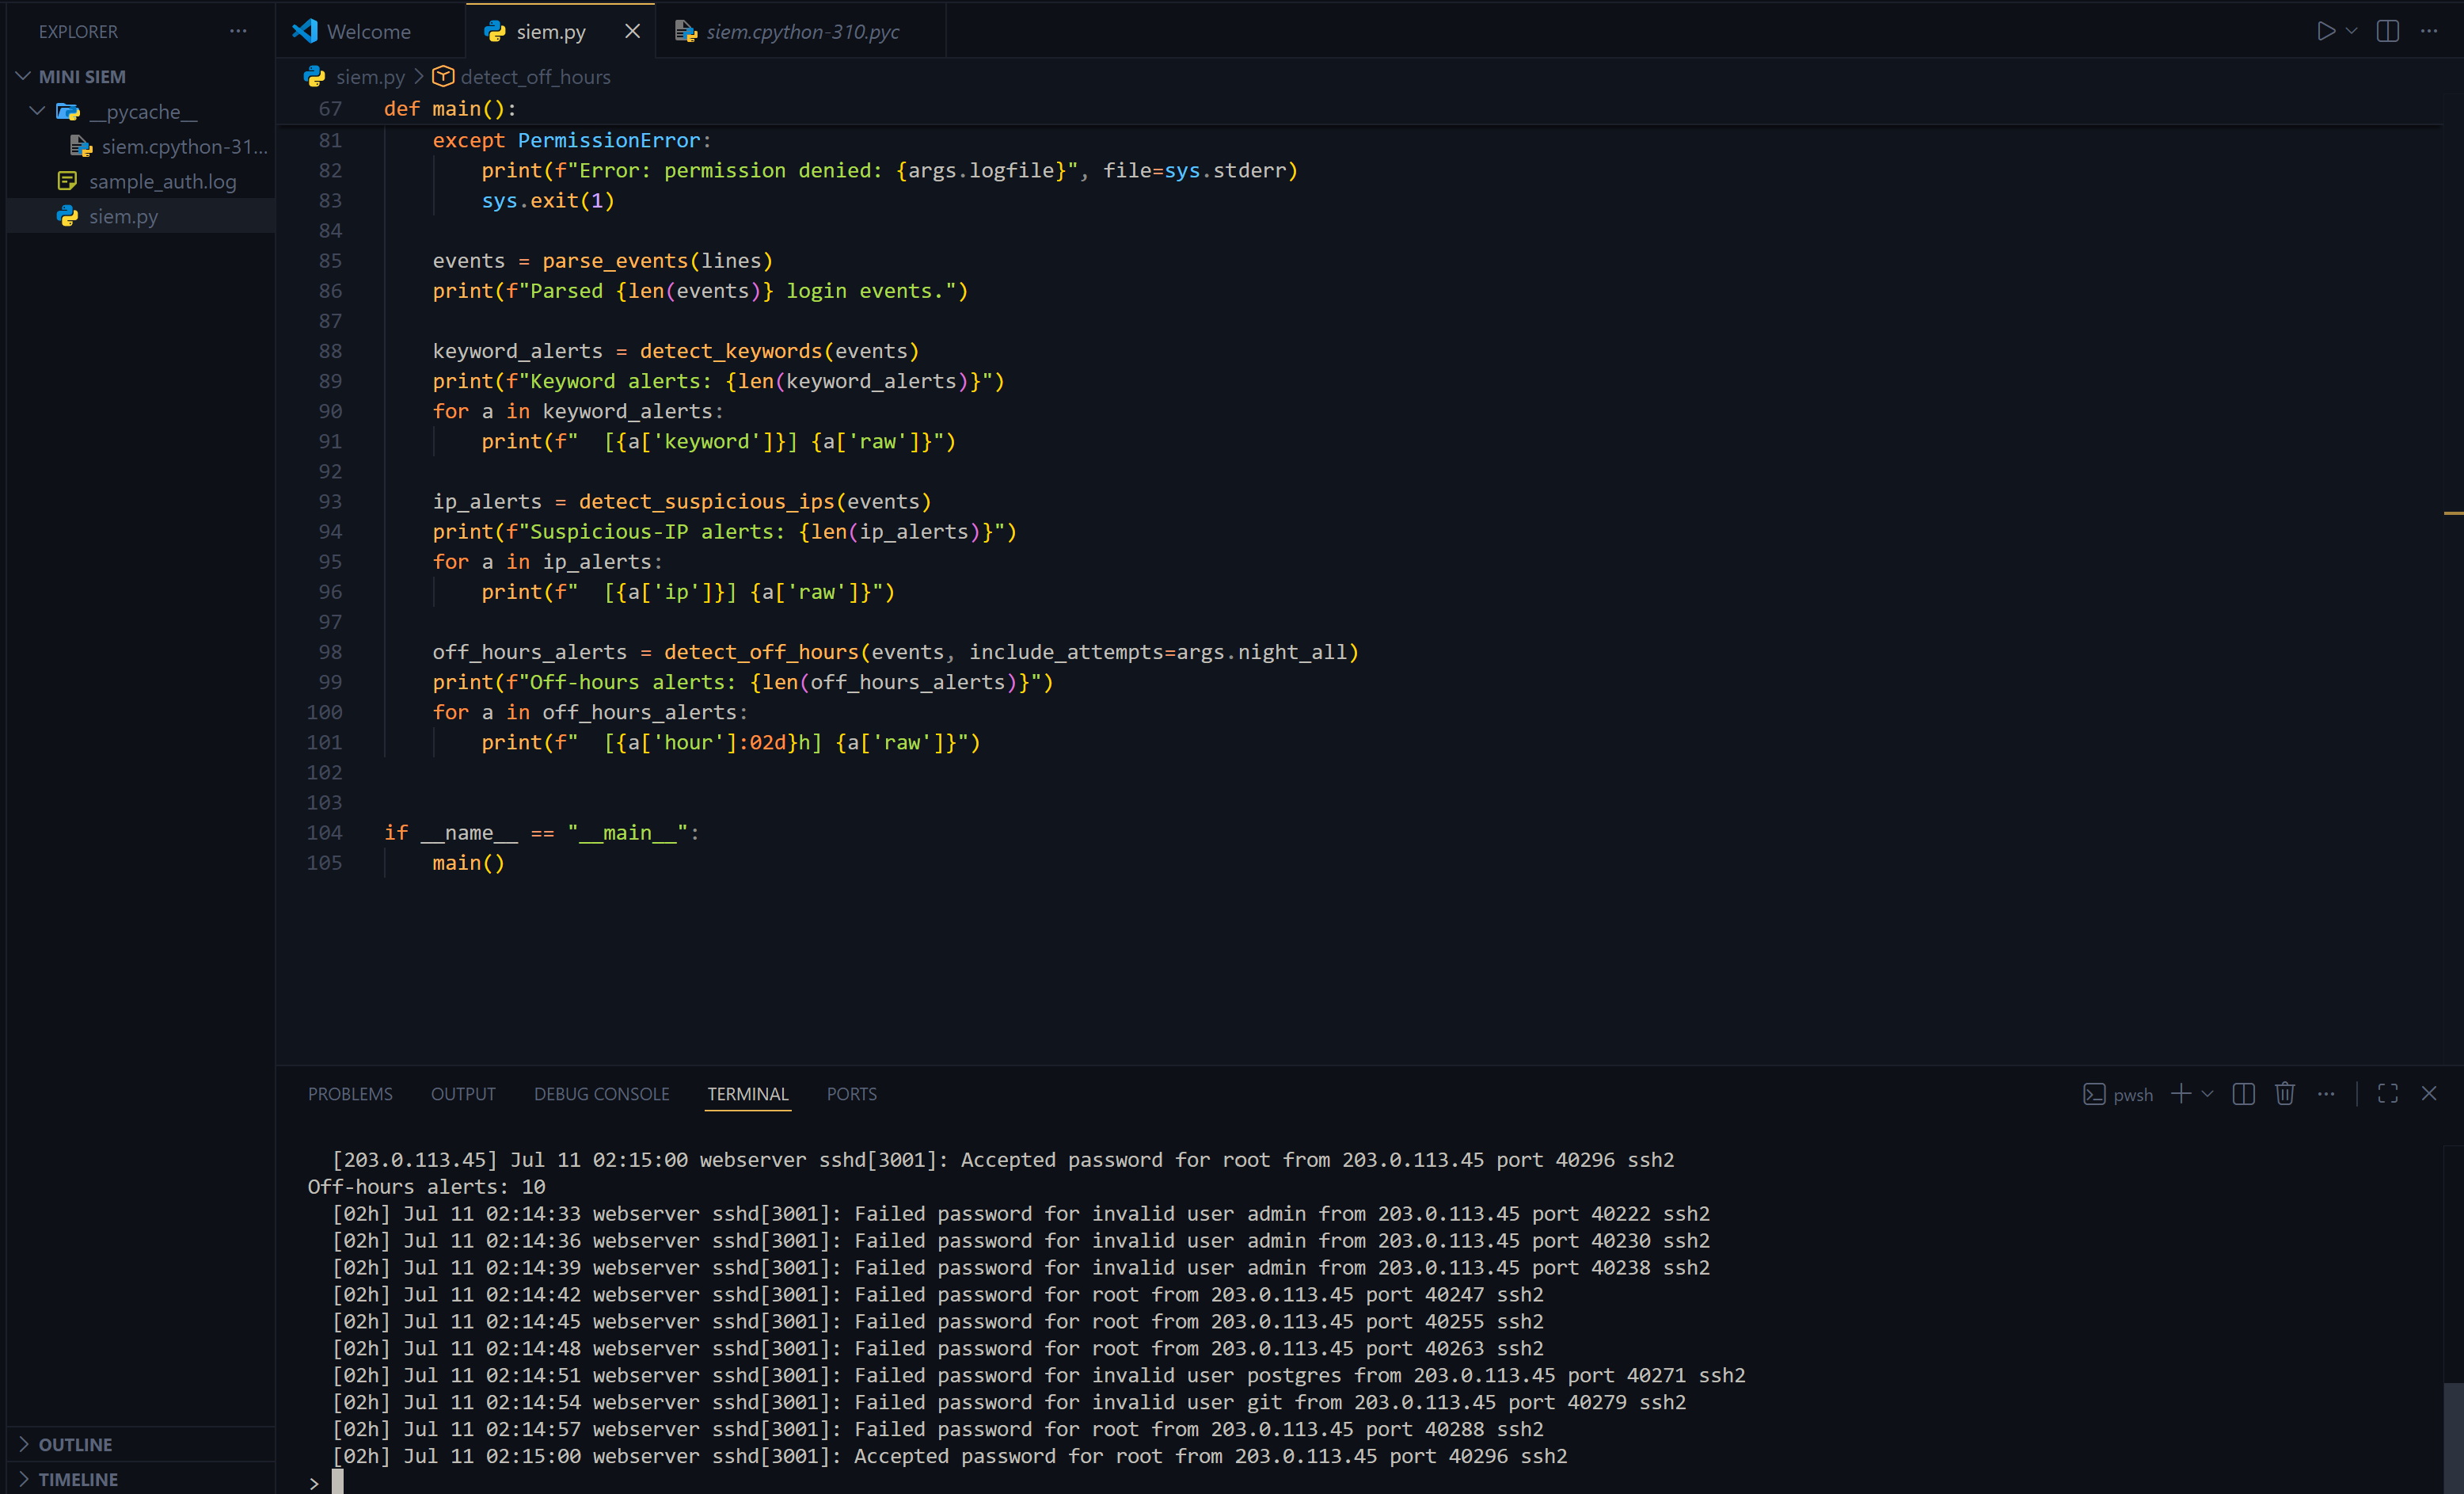Open the new terminal launch profile dropdown
The image size is (2464, 1494).
coord(2207,1094)
